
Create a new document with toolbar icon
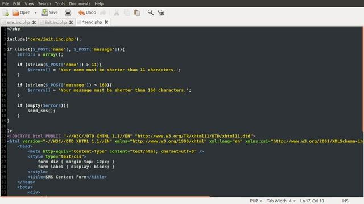(x=6, y=12)
